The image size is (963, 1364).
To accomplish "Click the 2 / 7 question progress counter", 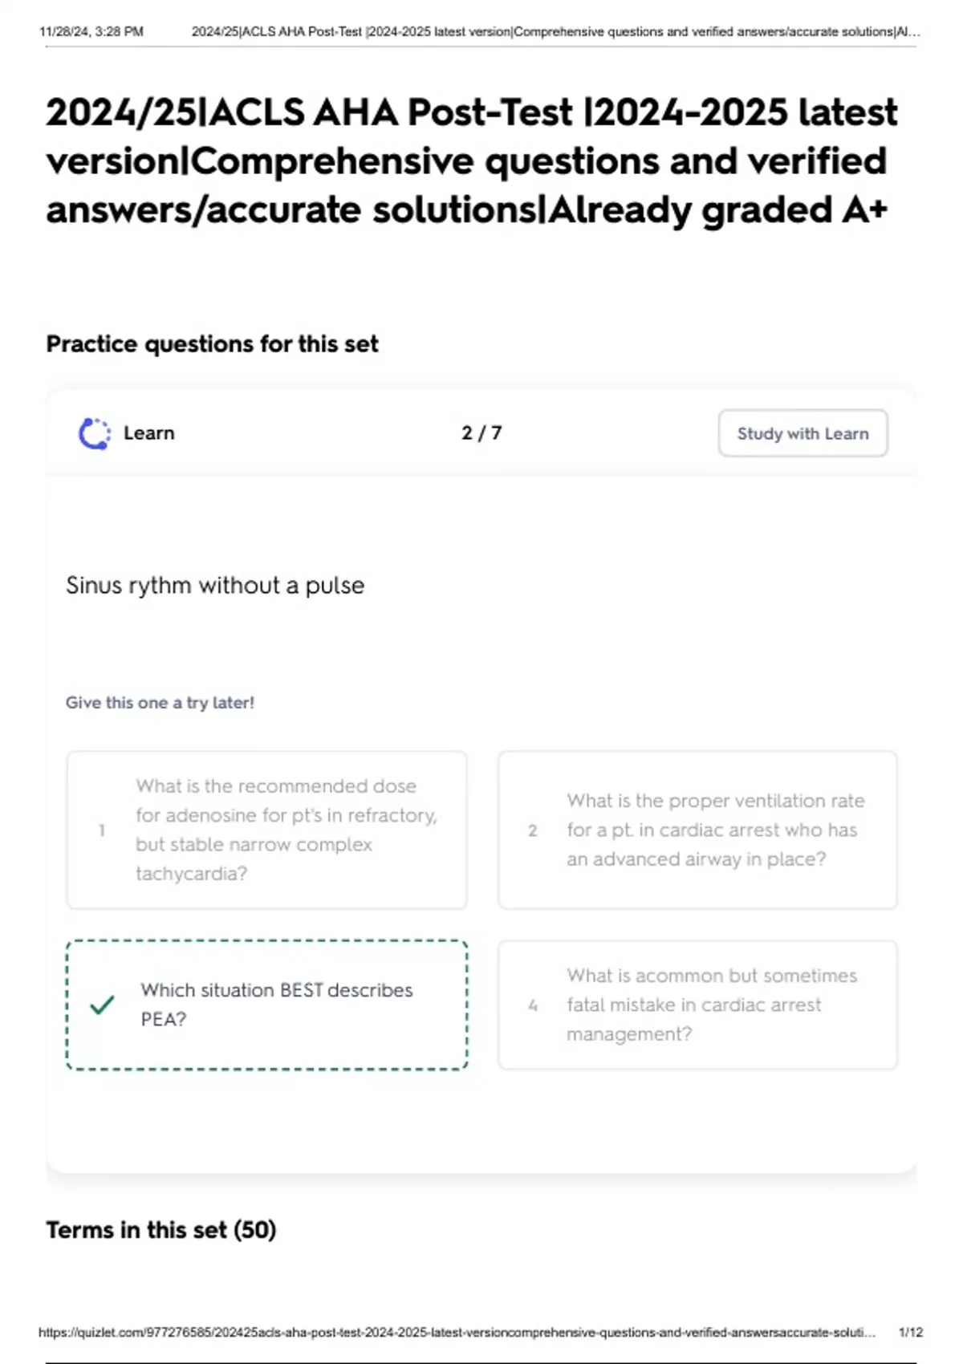I will 481,433.
